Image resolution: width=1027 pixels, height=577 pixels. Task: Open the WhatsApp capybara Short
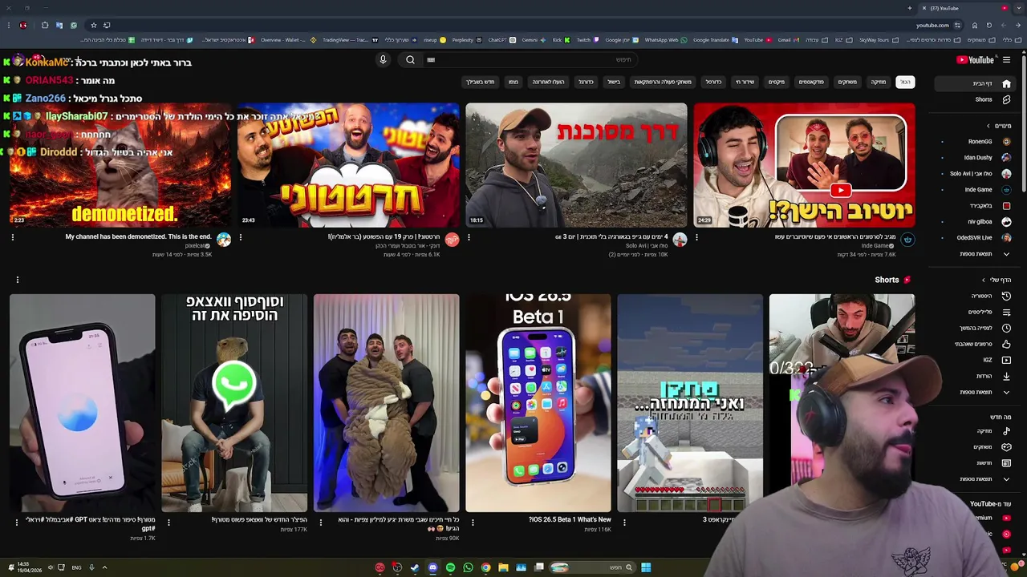pyautogui.click(x=234, y=403)
